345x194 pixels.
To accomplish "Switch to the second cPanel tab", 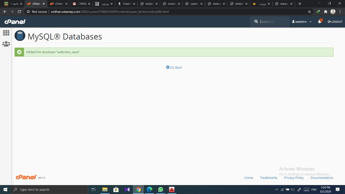I will click(58, 4).
